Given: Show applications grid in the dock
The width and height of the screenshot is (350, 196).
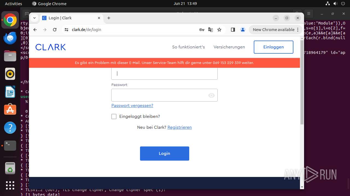Looking at the screenshot, I should coord(10,185).
